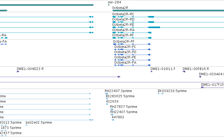Click the DME1-020A04 arrow glyph
This screenshot has width=224, height=137.
(x=200, y=77)
